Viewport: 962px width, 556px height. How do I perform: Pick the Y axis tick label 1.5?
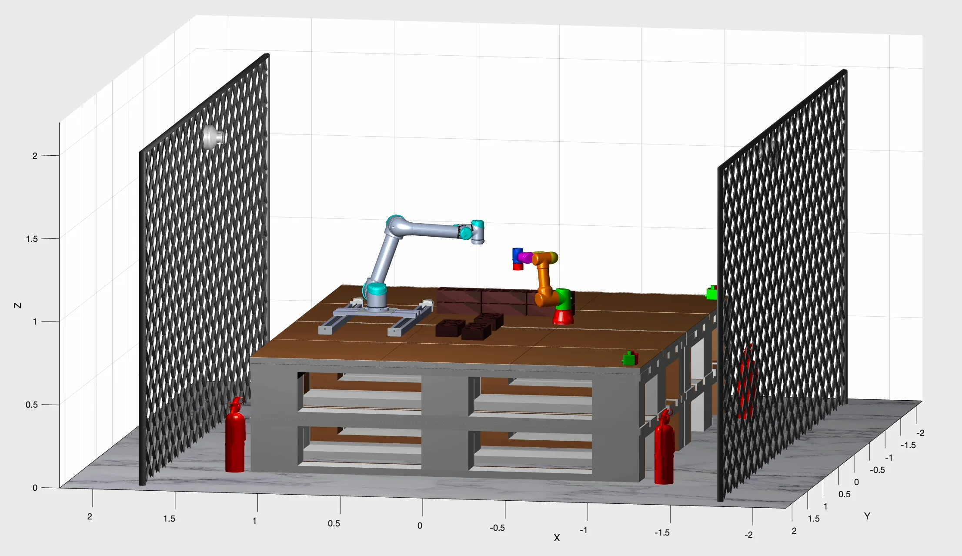[814, 519]
